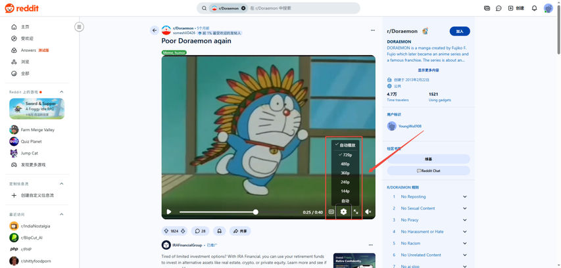Open r/shittyfoodporn from recent list

coord(37,261)
